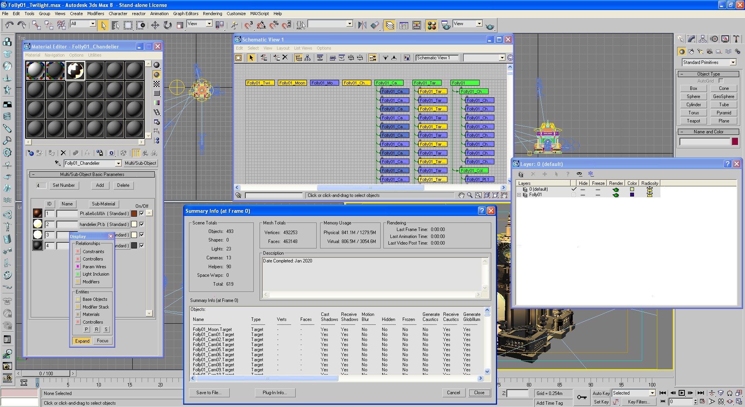Click Freeze/Unfreeze All Layers snowflake icon
745x407 pixels.
click(591, 174)
